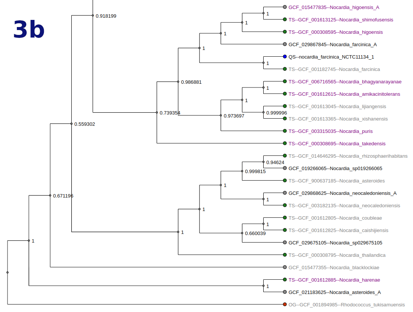Click the grey marker for Nocardia_neocaledoniensis_A

pyautogui.click(x=285, y=193)
